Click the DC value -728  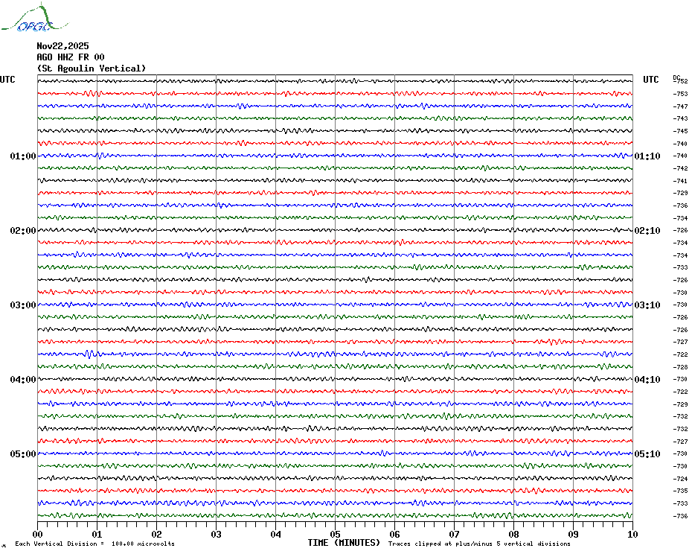(681, 366)
